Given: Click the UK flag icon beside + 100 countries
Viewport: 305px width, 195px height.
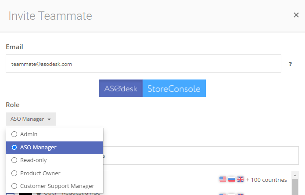Looking at the screenshot, I should coord(240,179).
